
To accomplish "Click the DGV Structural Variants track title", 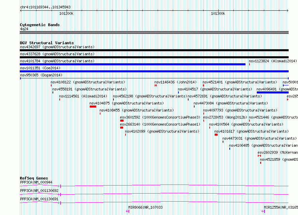I will pos(47,43).
